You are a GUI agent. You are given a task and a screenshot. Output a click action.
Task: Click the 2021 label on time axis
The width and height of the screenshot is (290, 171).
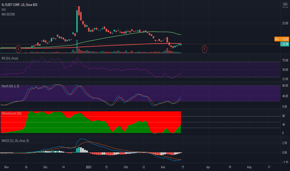click(x=89, y=167)
